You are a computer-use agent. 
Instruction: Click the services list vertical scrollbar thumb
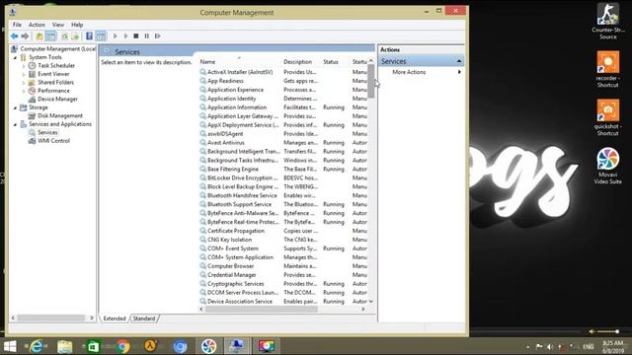click(371, 81)
